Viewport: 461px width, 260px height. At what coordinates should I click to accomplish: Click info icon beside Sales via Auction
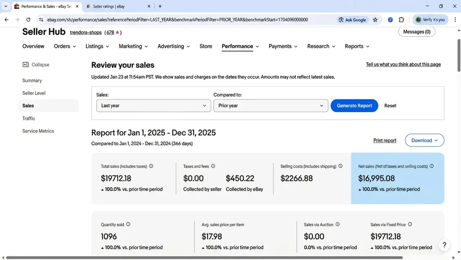pyautogui.click(x=337, y=224)
